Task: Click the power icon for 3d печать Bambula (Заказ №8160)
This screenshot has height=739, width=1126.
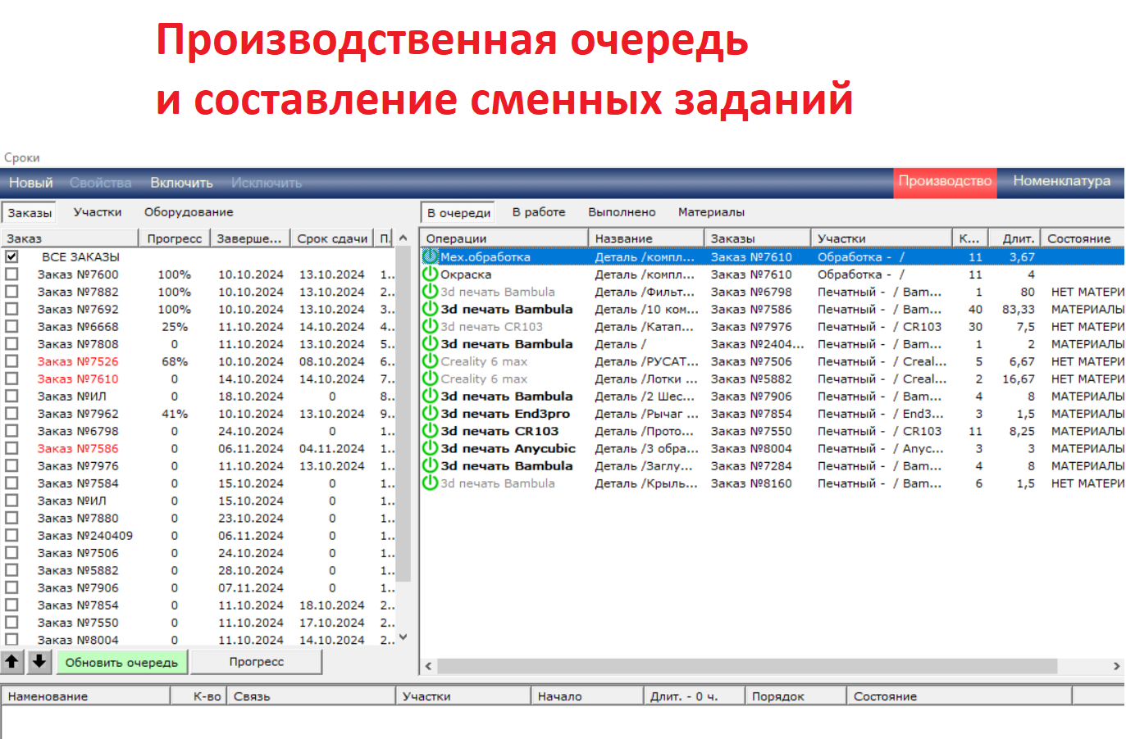Action: (430, 482)
